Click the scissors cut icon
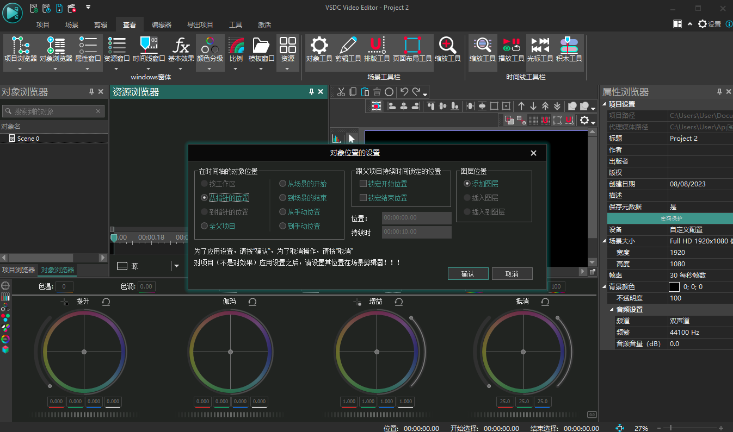Image resolution: width=733 pixels, height=432 pixels. point(341,92)
